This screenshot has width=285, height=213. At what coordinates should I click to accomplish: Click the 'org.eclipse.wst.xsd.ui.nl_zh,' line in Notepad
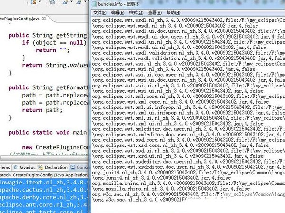188,151
